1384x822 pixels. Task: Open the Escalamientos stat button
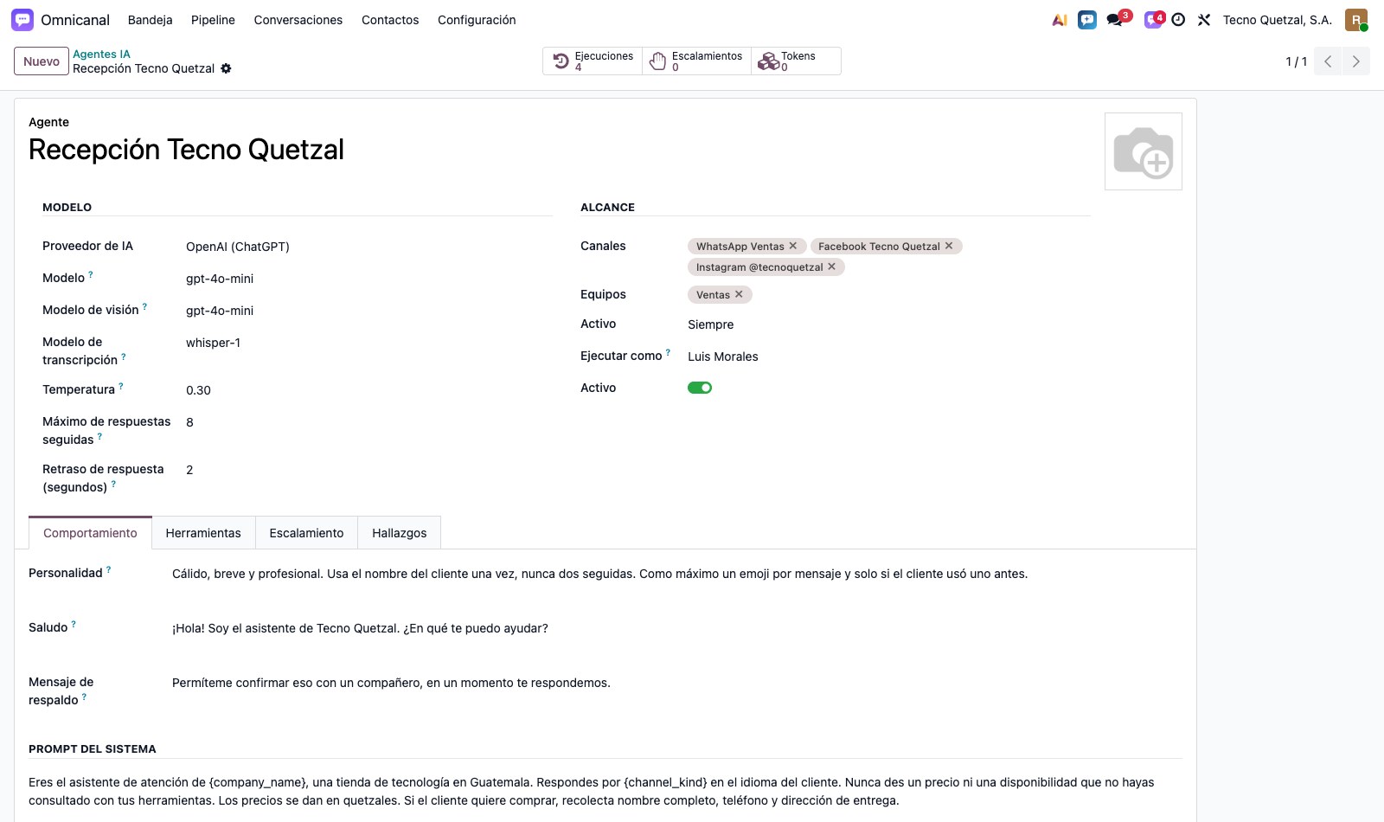click(x=696, y=61)
